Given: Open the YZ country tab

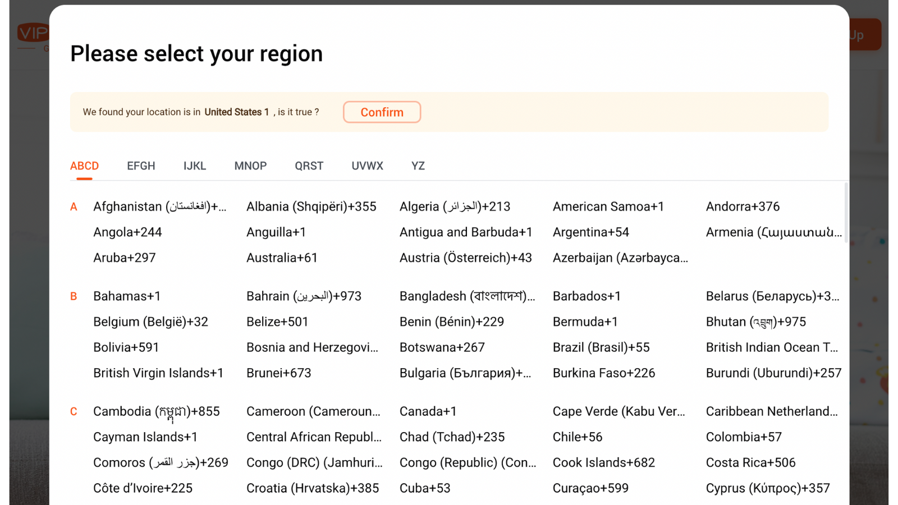Looking at the screenshot, I should pos(418,166).
